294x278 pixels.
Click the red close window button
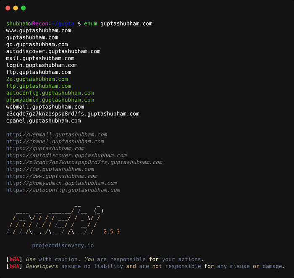(8, 8)
